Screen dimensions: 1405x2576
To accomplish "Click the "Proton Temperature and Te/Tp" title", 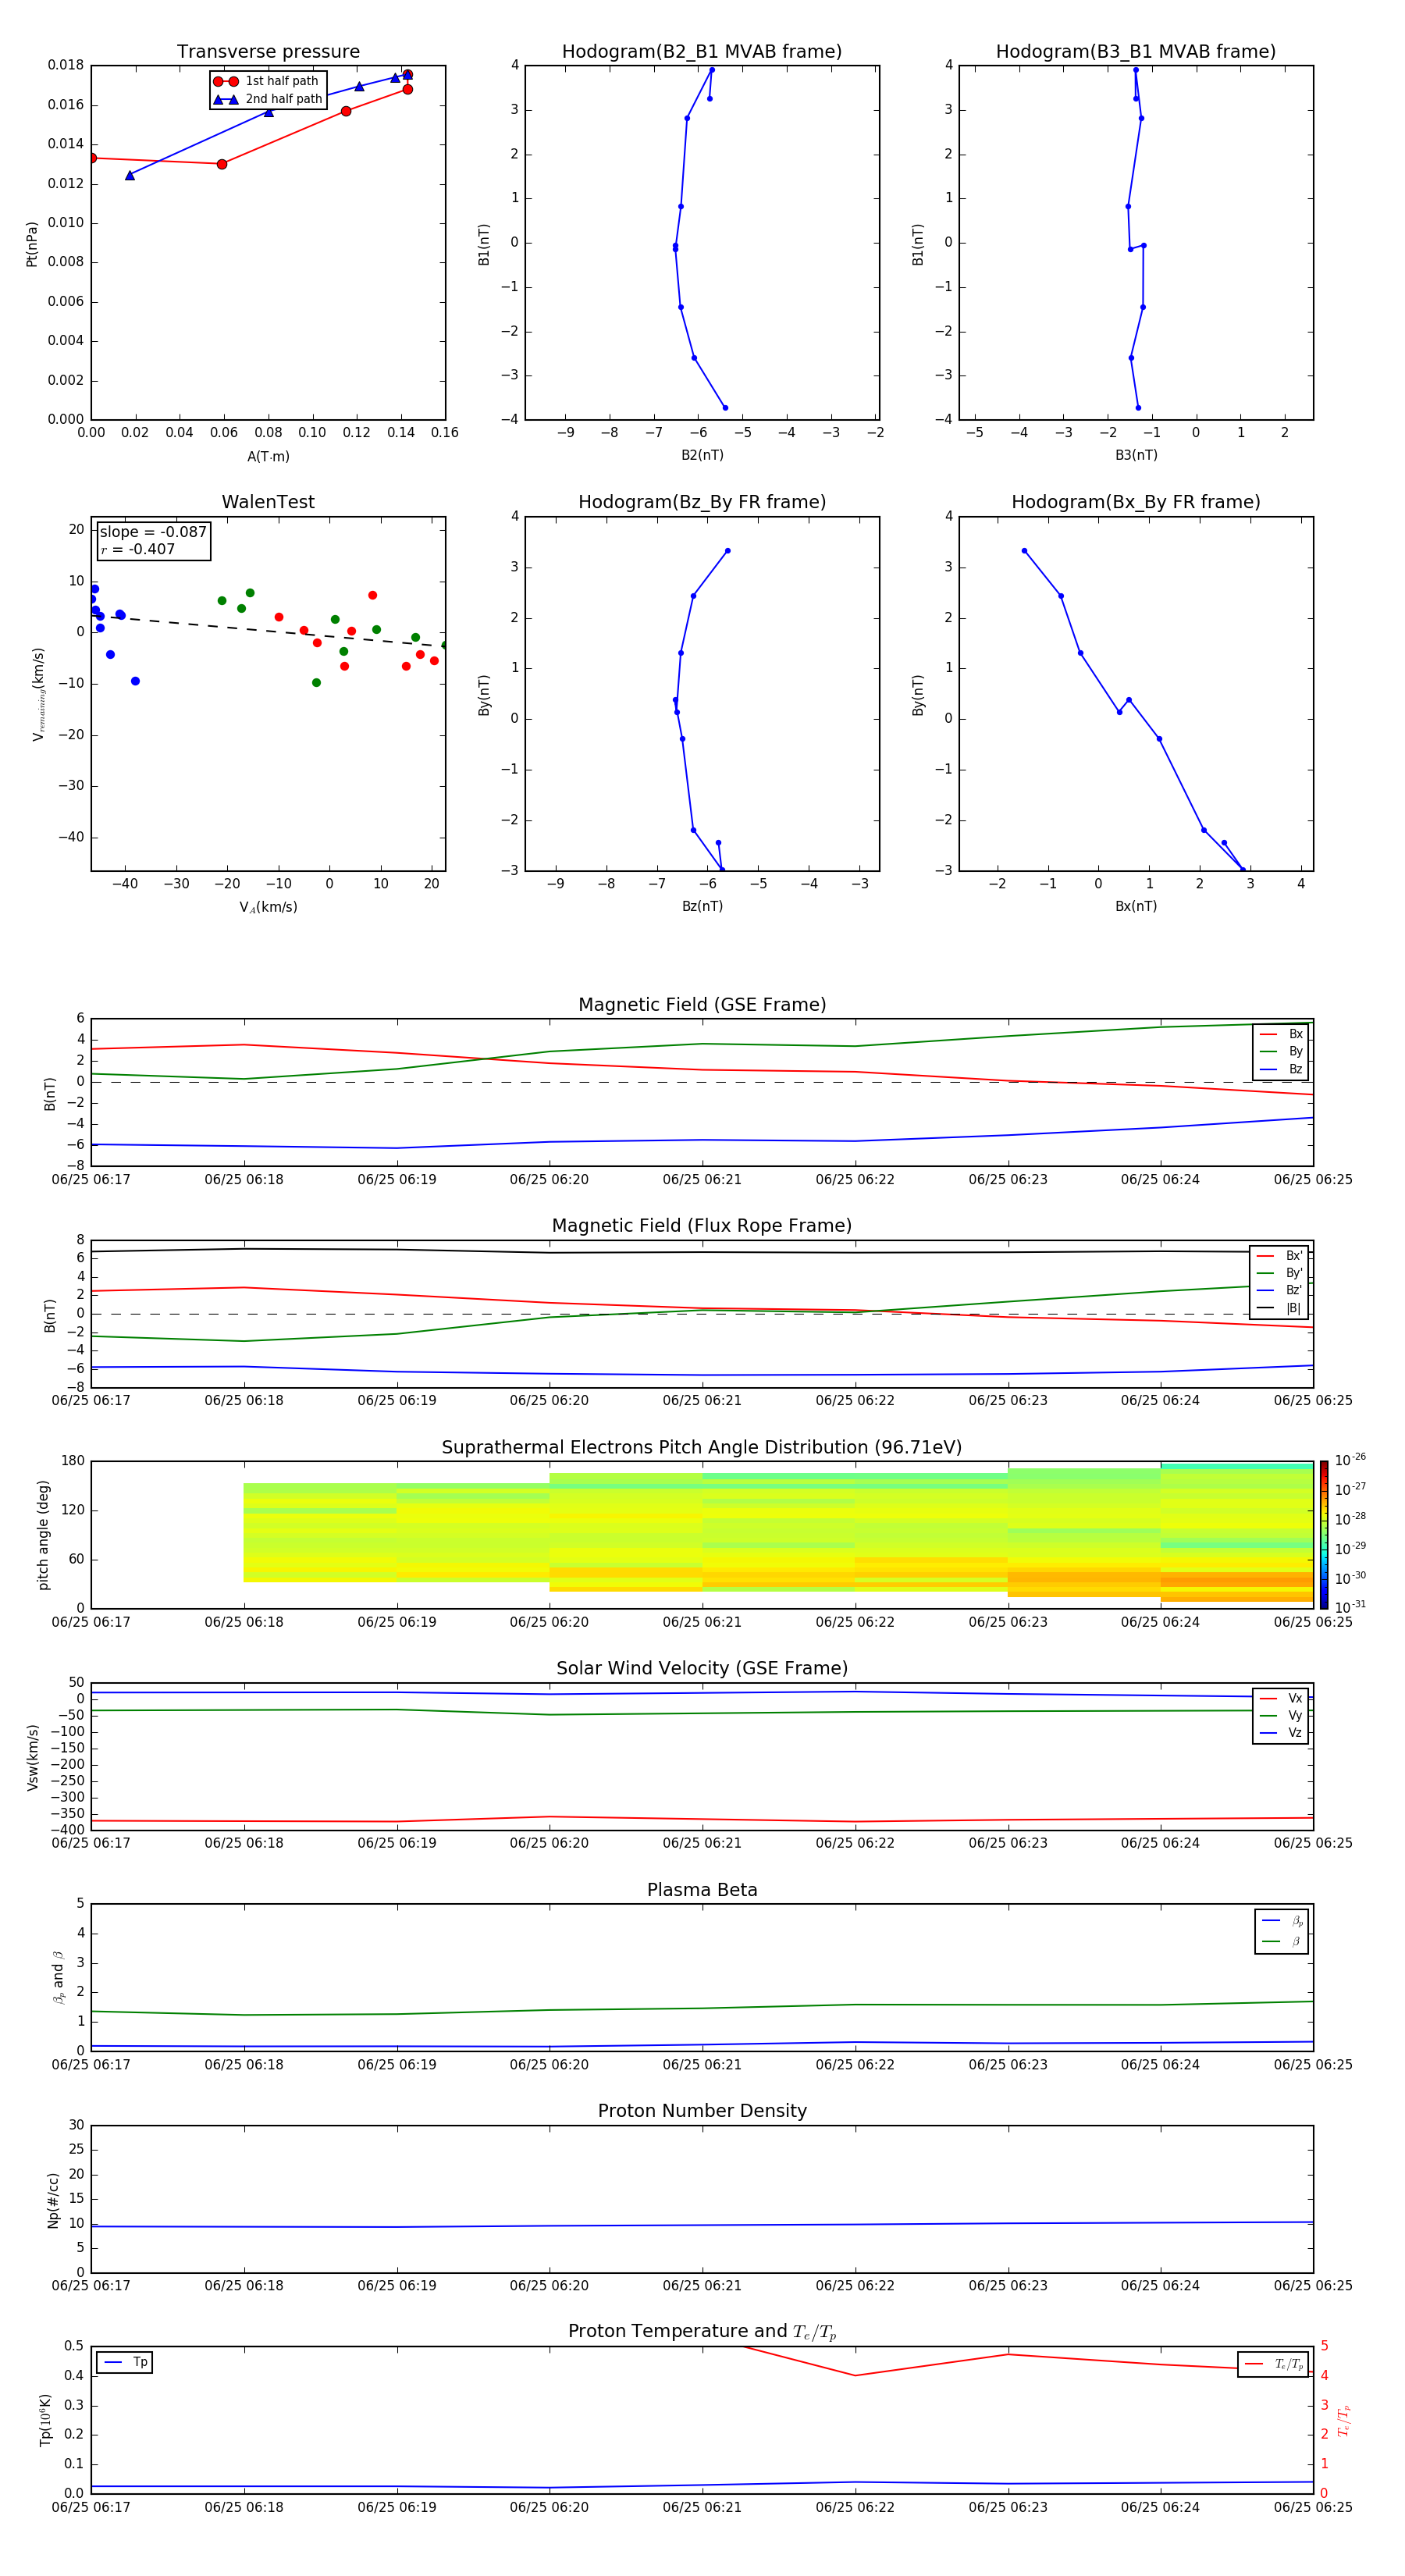I will coord(702,2331).
